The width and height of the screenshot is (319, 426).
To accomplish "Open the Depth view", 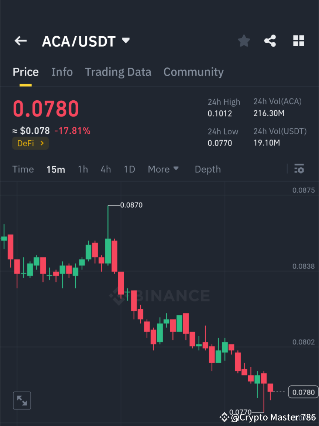I will [207, 169].
